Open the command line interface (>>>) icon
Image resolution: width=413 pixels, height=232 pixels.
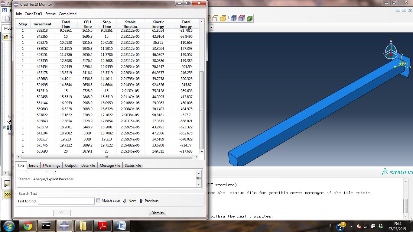click(x=7, y=195)
